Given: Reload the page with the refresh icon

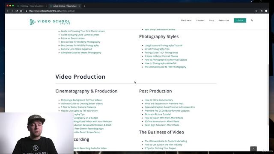Looking at the screenshot, I should coord(17,11).
